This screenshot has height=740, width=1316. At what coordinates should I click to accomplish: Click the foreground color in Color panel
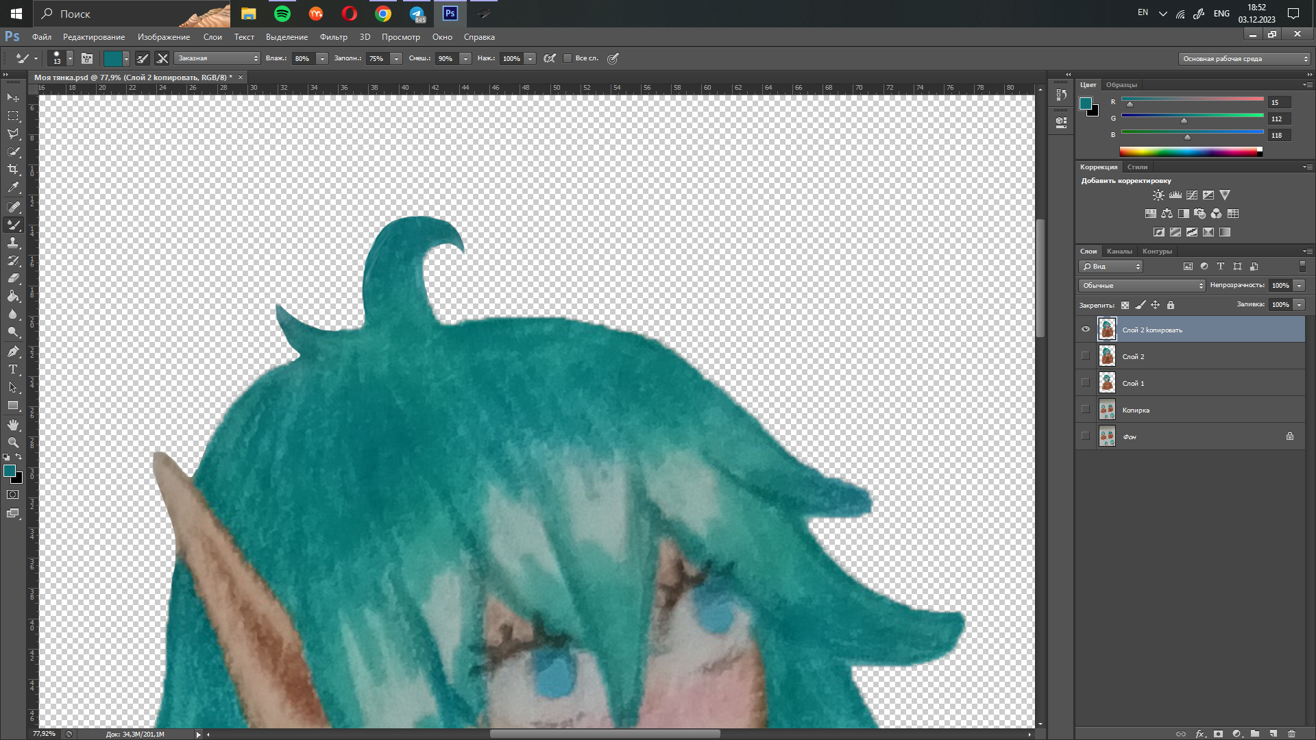click(x=1086, y=103)
